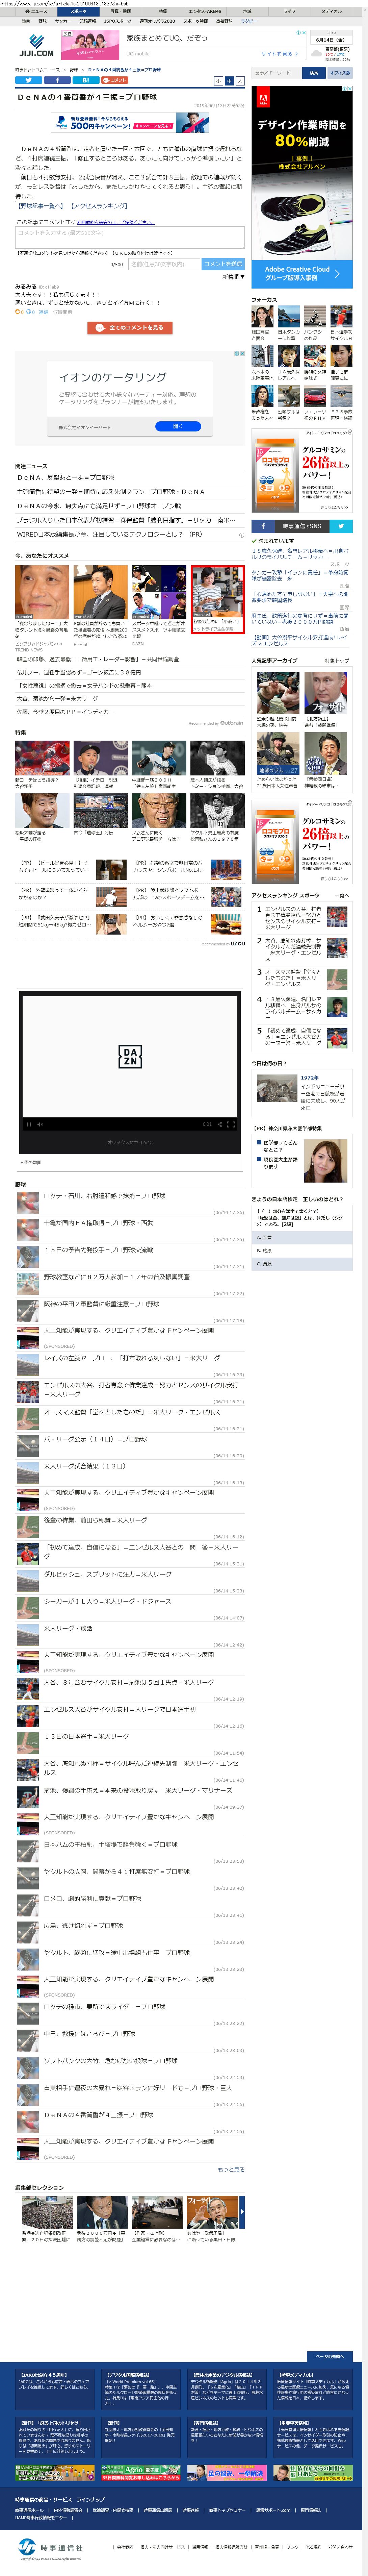The height and width of the screenshot is (2576, 368).
Task: Open the 新着ニュース navigation tab
Action: pyautogui.click(x=36, y=11)
